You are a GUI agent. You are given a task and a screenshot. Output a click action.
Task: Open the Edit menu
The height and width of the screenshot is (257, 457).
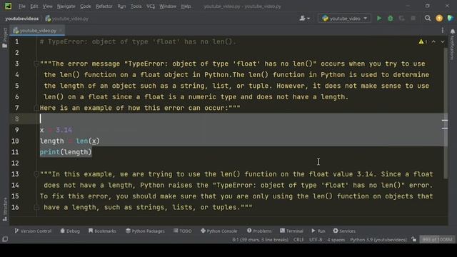point(34,6)
